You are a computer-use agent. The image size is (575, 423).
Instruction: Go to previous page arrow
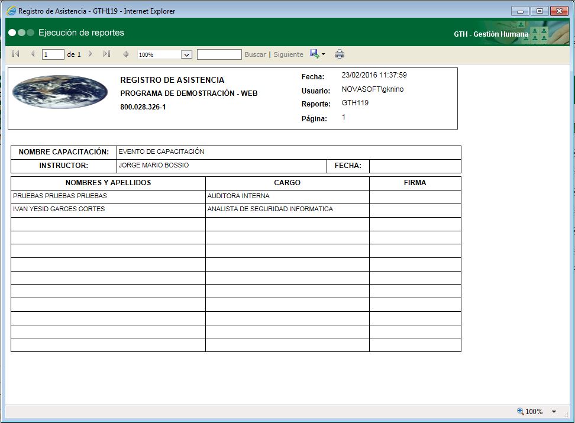pos(33,54)
